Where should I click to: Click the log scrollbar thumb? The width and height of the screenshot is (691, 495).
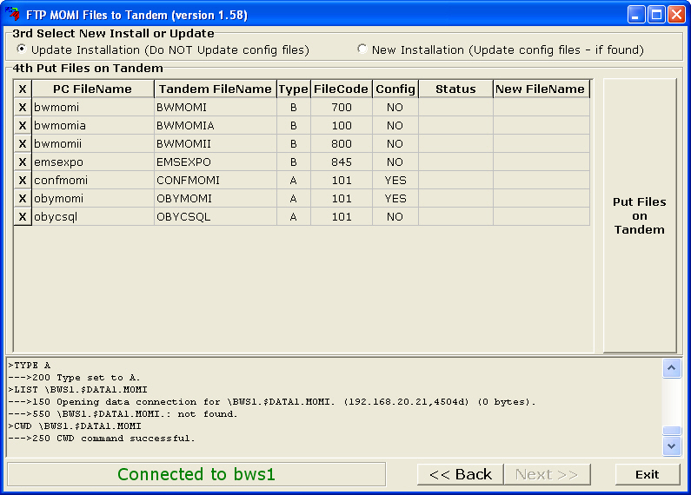click(x=672, y=431)
